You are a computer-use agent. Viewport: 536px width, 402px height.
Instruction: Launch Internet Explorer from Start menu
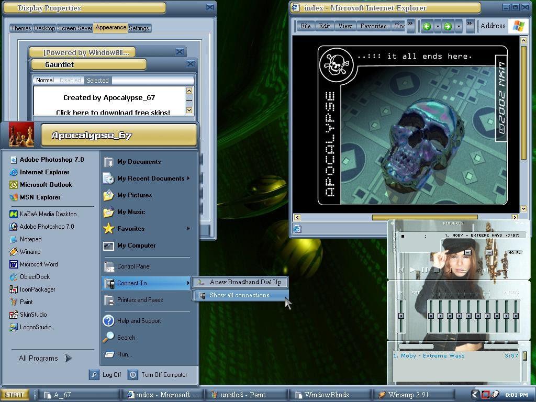40,172
